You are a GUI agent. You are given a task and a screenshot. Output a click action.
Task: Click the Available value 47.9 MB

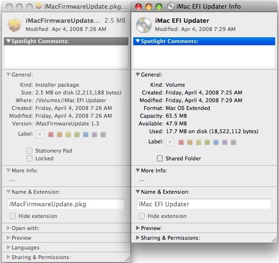coord(176,124)
